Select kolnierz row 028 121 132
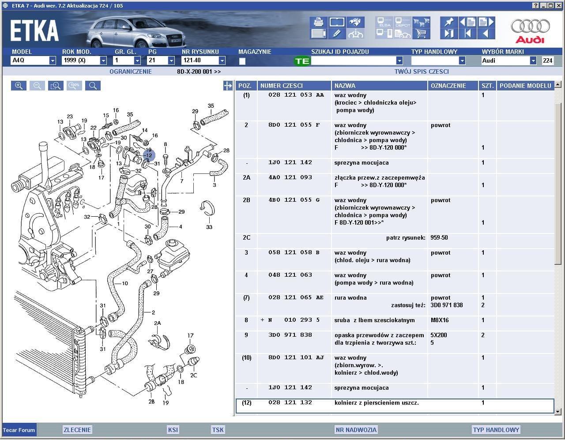 tap(395, 406)
